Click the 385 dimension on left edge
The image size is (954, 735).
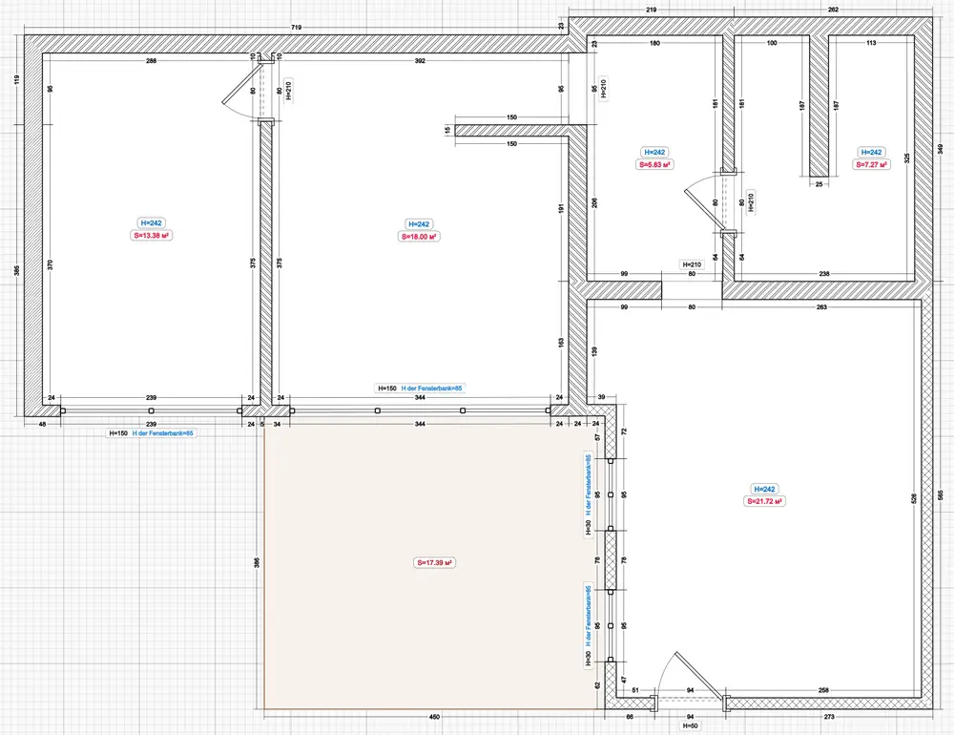17,270
